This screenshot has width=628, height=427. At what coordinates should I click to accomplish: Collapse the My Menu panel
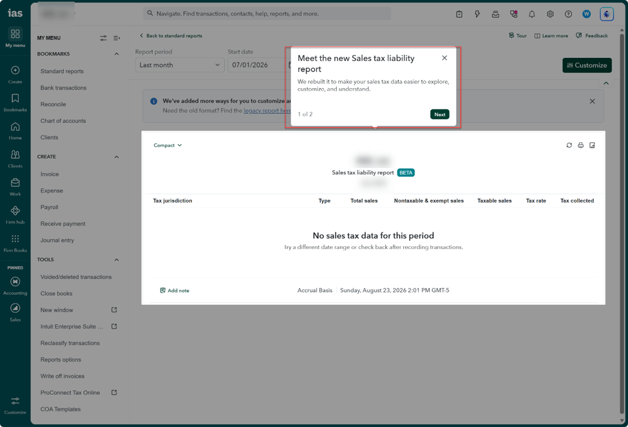point(117,38)
